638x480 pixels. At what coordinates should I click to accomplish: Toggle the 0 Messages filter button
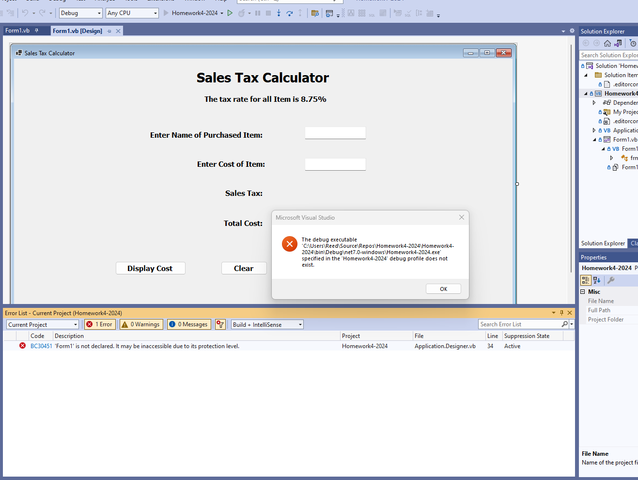point(189,324)
